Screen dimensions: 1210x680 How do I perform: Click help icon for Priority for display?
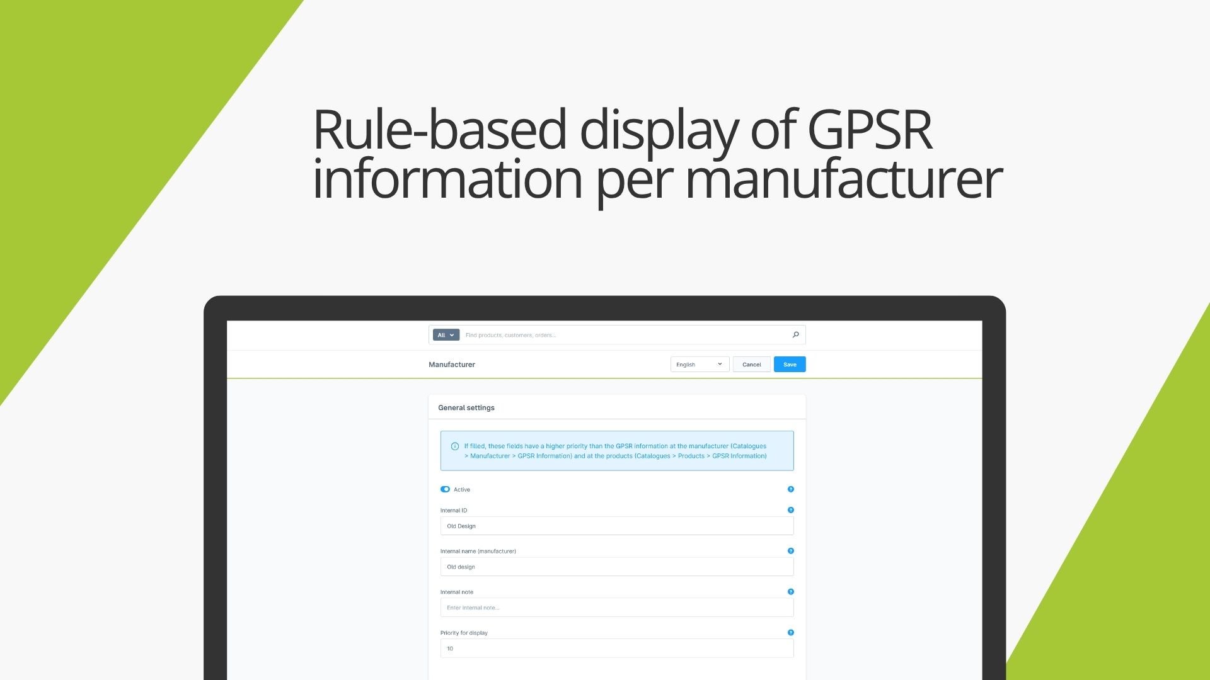[790, 633]
